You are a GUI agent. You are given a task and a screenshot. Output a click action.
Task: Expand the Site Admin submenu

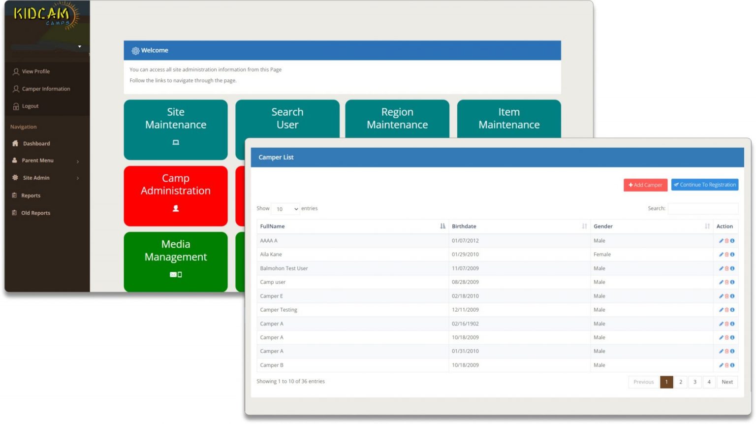78,178
